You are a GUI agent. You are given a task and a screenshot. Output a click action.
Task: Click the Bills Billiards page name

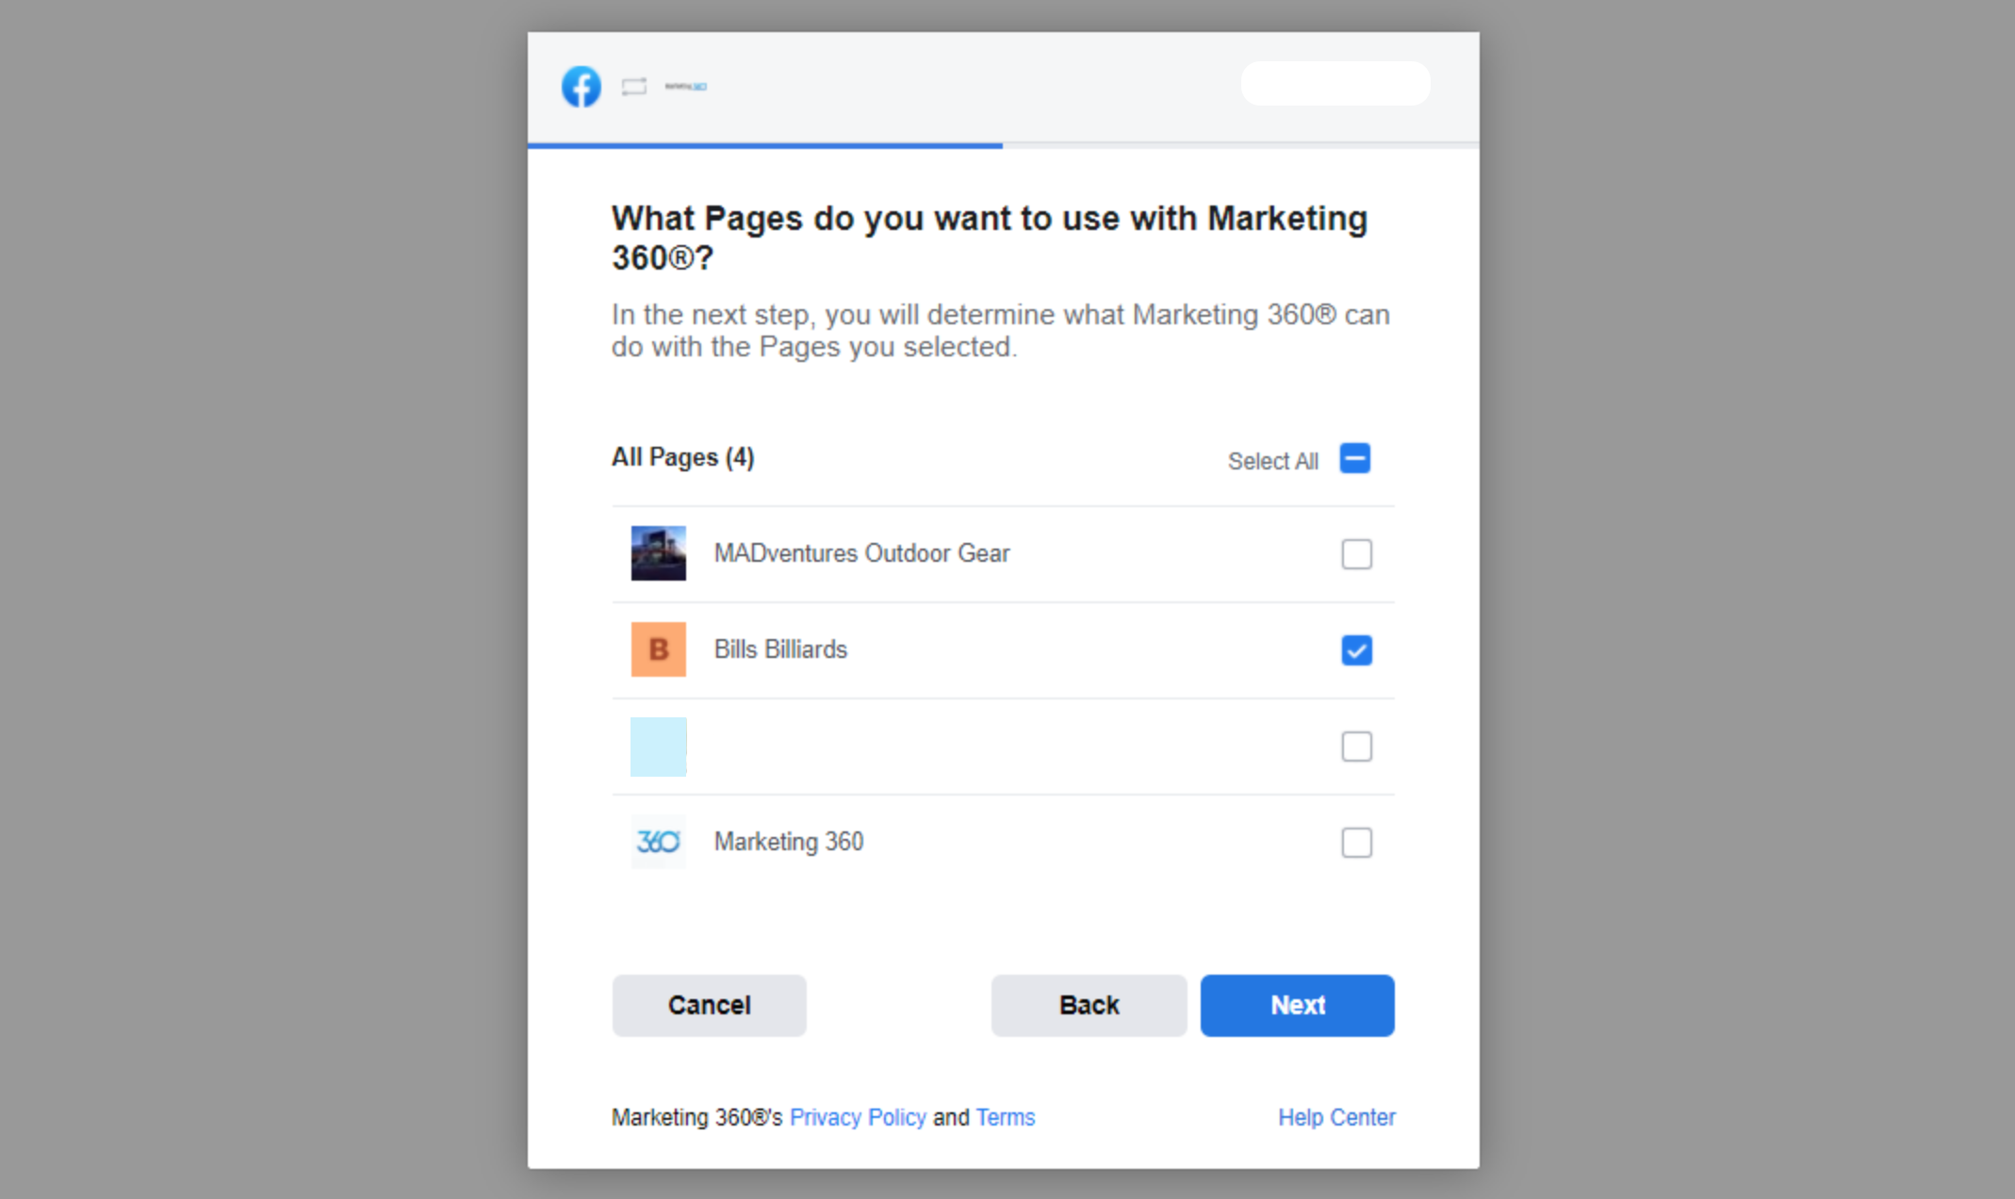(780, 649)
